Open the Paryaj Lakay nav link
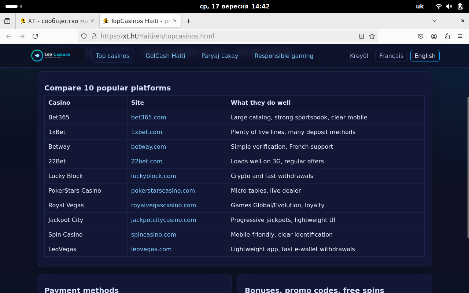 [220, 56]
